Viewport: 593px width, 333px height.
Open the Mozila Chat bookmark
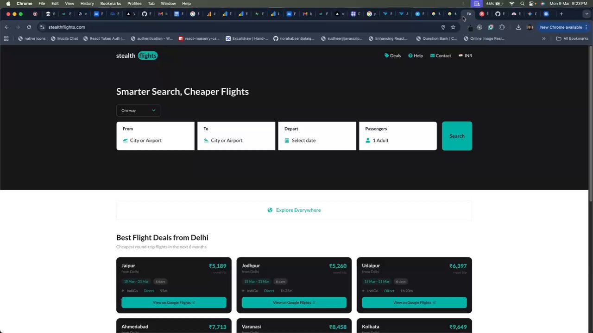pyautogui.click(x=64, y=38)
